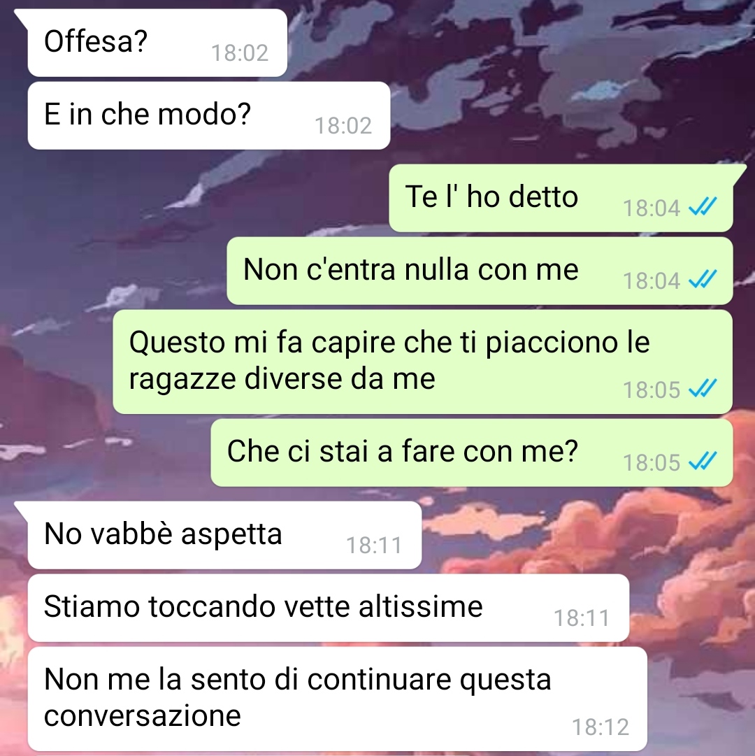The width and height of the screenshot is (755, 756).
Task: Tap 'Che ci stai a fare con me?' message
Action: [x=472, y=452]
